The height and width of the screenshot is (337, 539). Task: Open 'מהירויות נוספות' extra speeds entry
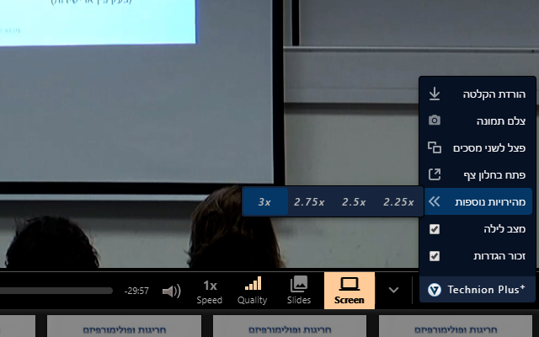click(x=478, y=201)
